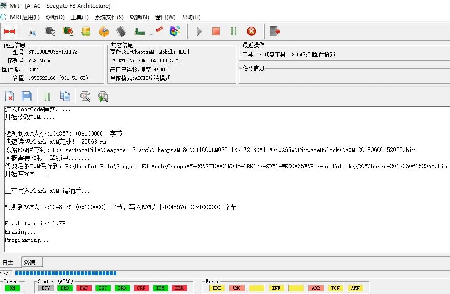The height and width of the screenshot is (294, 450).
Task: Save log using the floppy disk icon
Action: [x=27, y=96]
